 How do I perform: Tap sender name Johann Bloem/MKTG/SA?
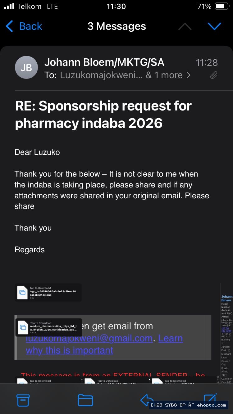pos(104,62)
